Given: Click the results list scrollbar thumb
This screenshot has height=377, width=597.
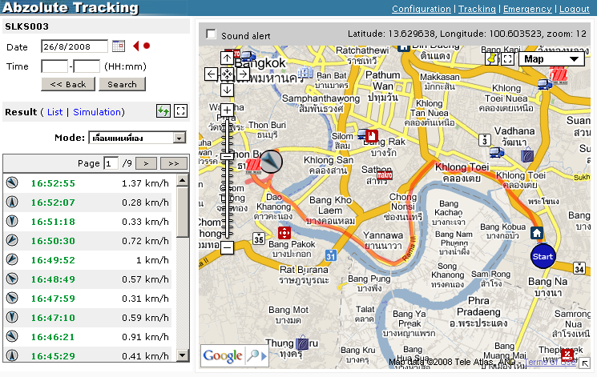Looking at the screenshot, I should [183, 212].
